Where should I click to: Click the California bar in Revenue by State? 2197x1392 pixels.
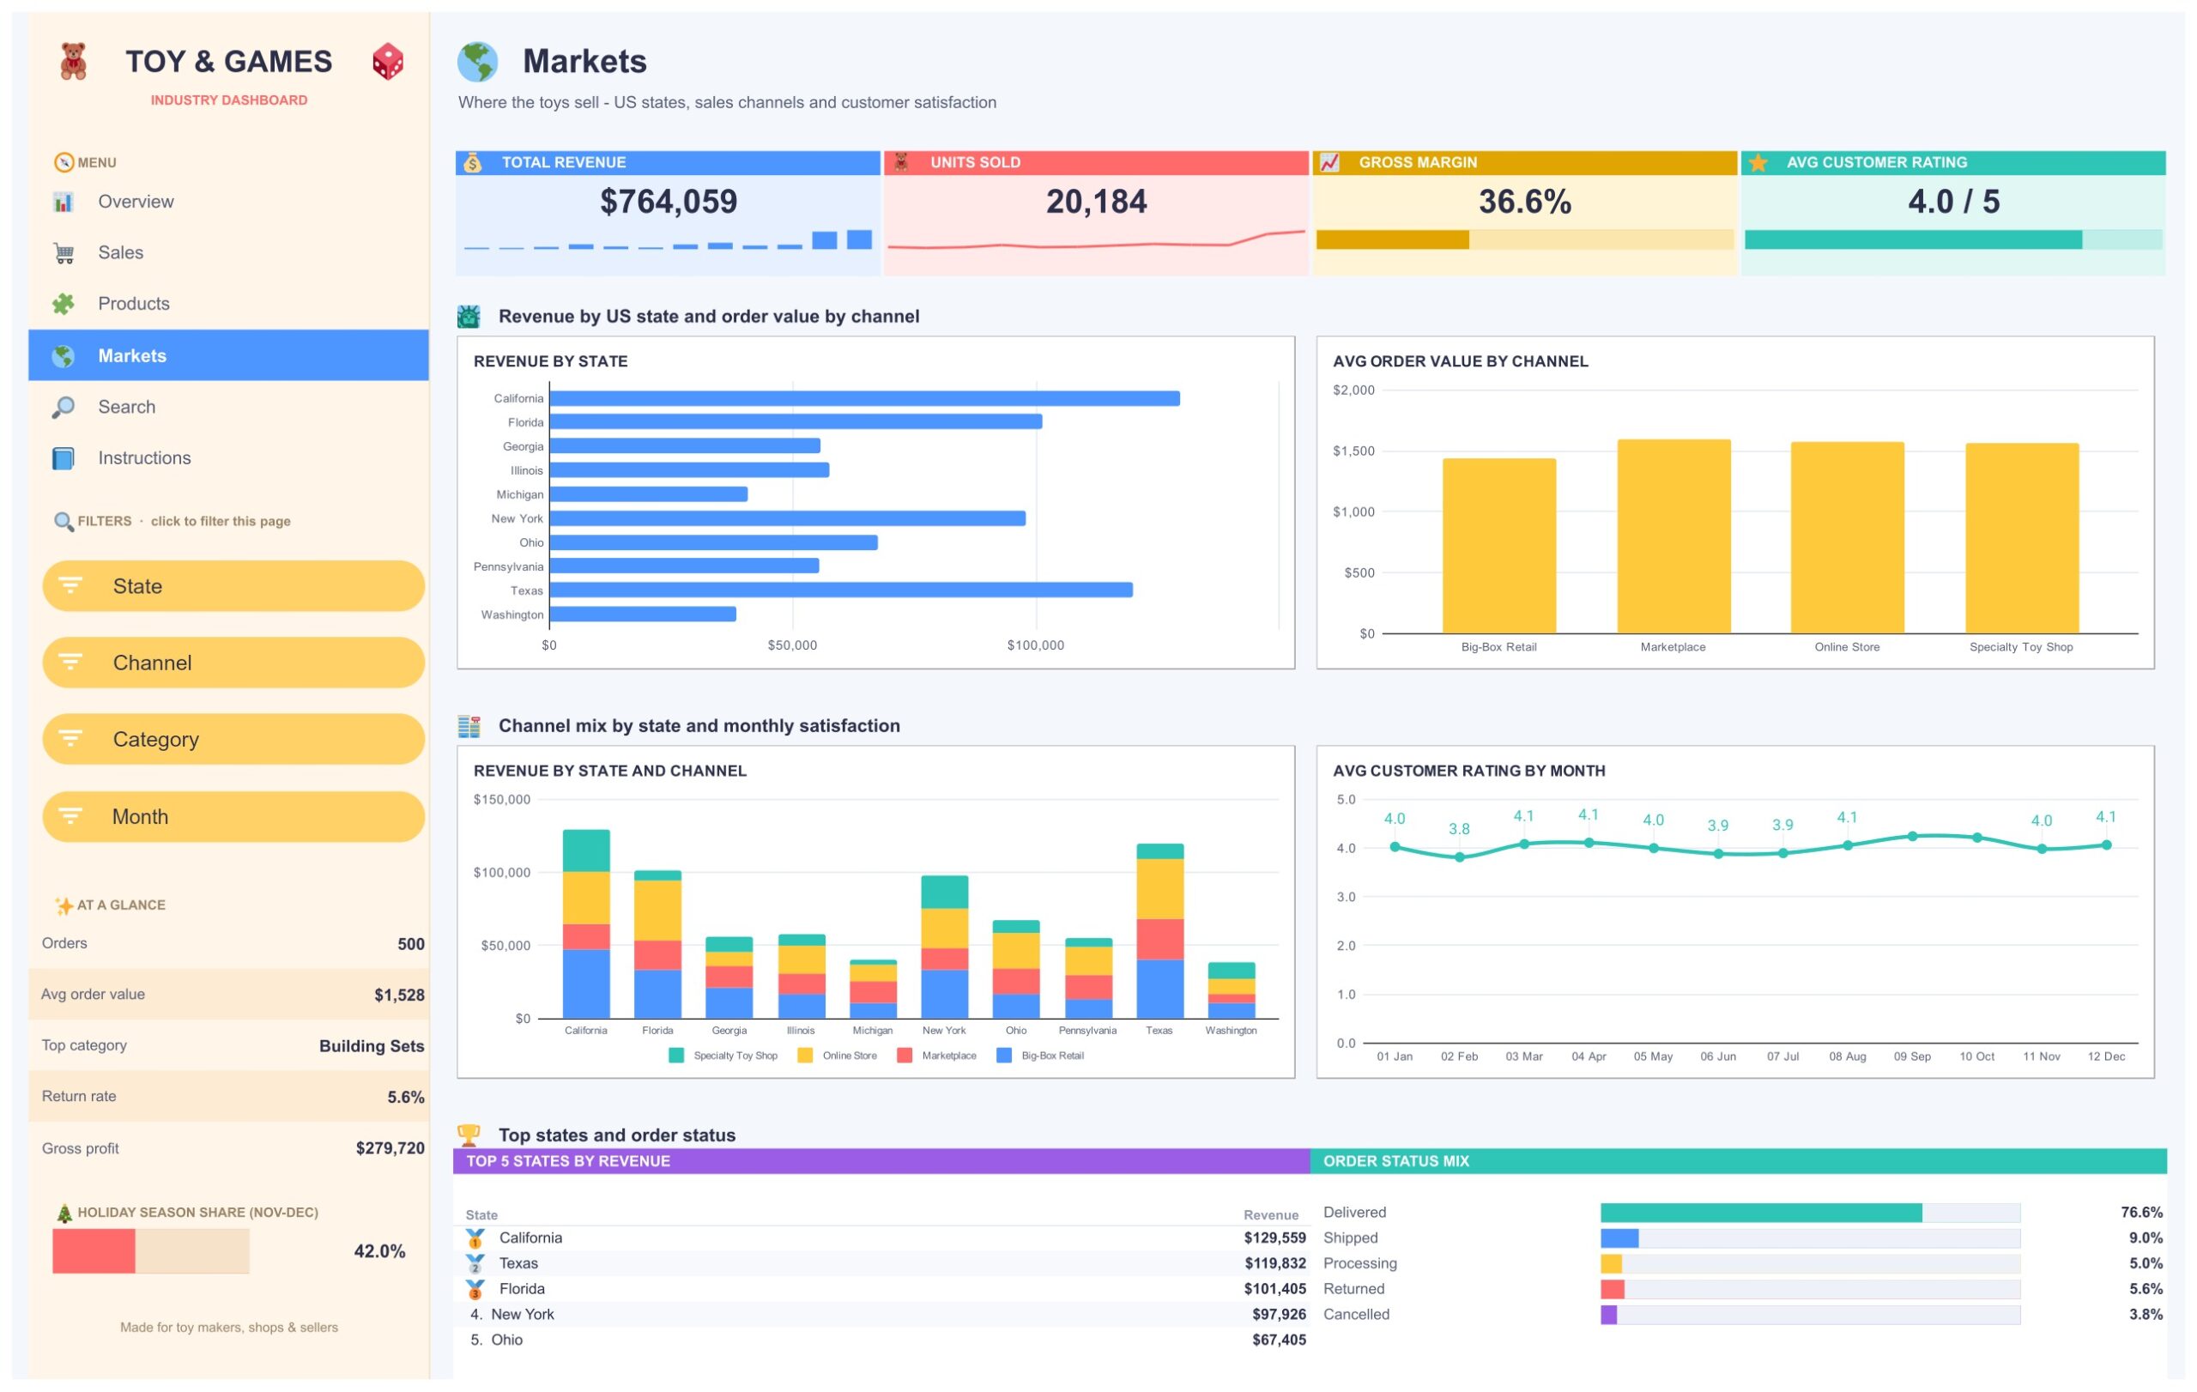click(x=865, y=398)
